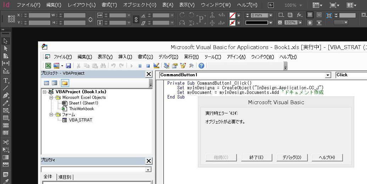This screenshot has width=367, height=184.
Task: Open the View Options dropdown in InDesign
Action: point(317,5)
